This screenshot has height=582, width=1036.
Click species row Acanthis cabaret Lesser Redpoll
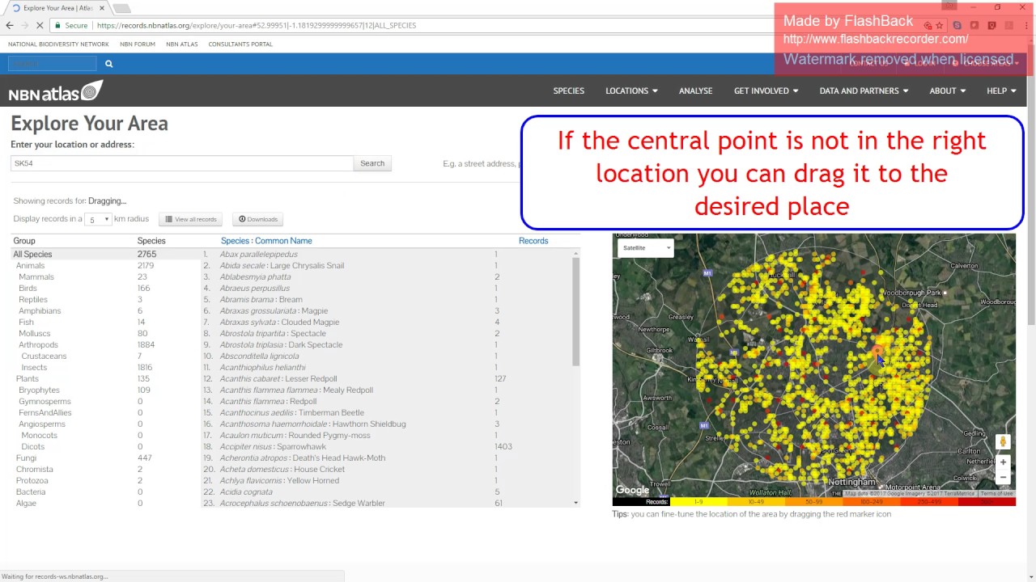pos(387,378)
